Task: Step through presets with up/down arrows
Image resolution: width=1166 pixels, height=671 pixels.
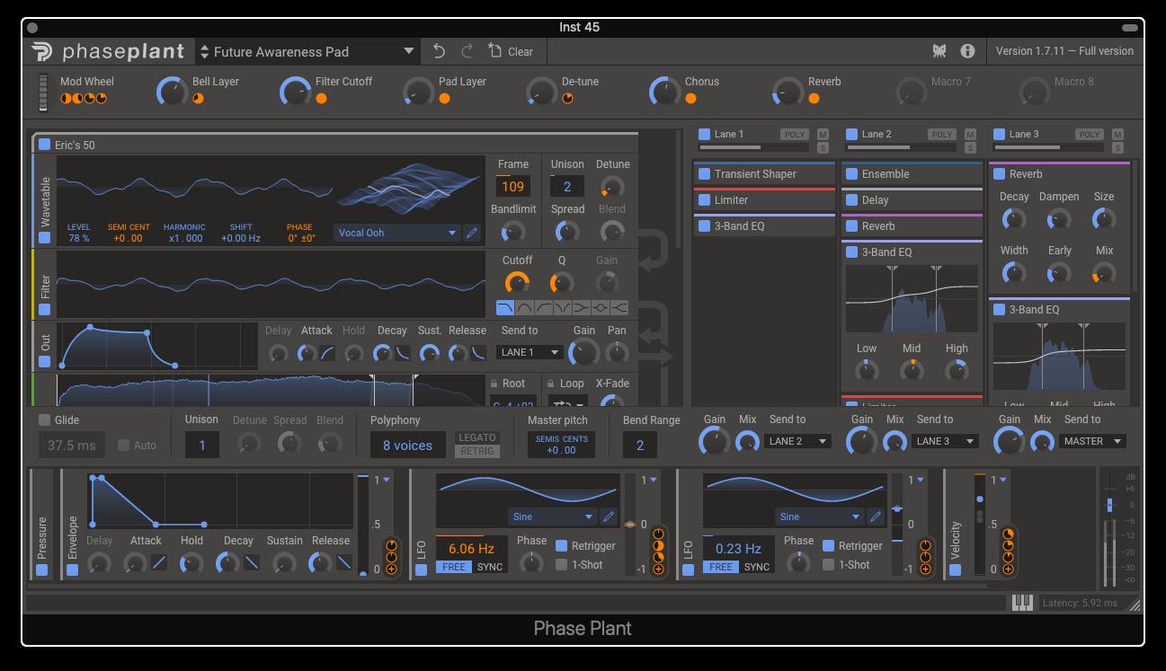Action: (205, 51)
